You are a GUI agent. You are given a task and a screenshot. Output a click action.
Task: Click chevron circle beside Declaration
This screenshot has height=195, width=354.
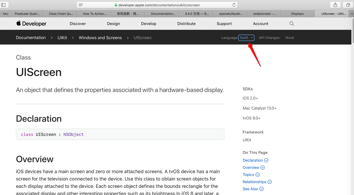pyautogui.click(x=266, y=160)
